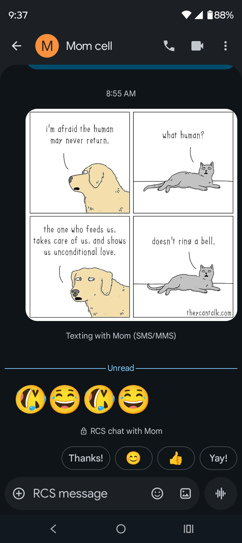The image size is (242, 543).
Task: Send the "Yay!" suggested reply
Action: pyautogui.click(x=218, y=458)
